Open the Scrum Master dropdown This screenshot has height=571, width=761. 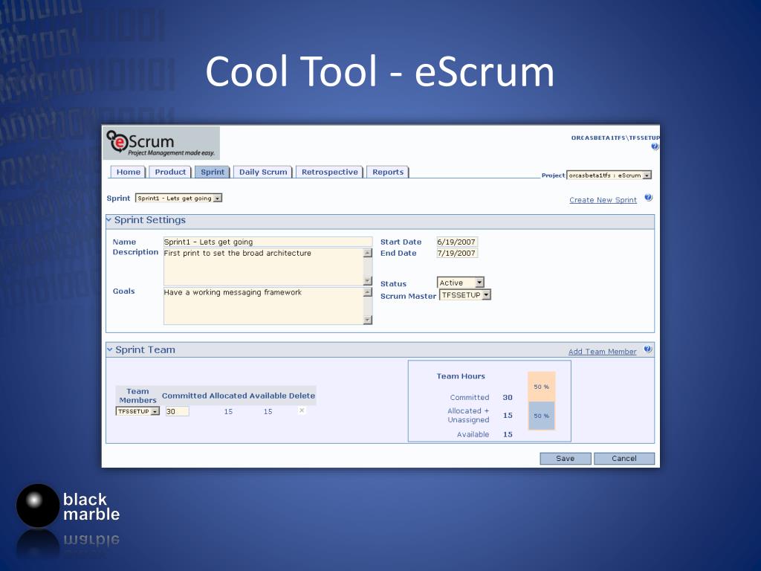465,294
